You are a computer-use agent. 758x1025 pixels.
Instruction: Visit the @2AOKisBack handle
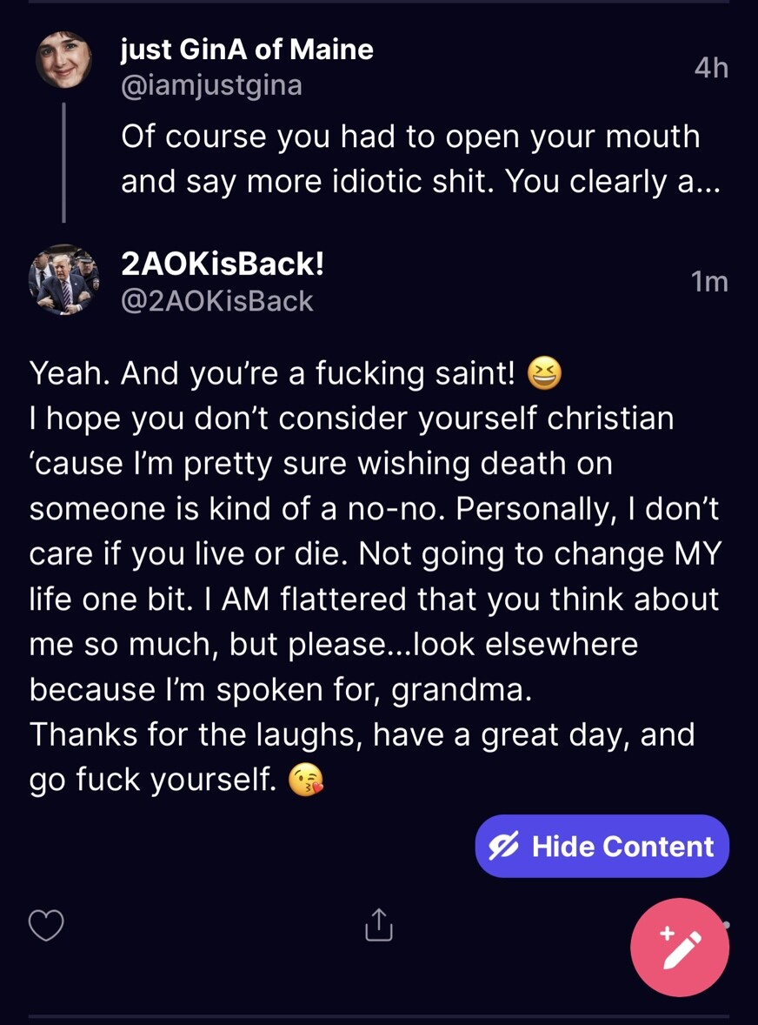pos(216,300)
